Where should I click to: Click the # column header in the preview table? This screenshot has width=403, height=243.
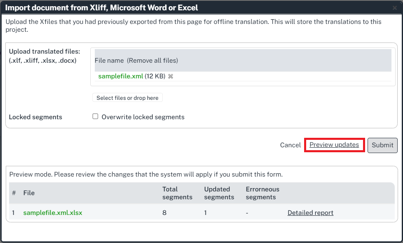(14, 193)
